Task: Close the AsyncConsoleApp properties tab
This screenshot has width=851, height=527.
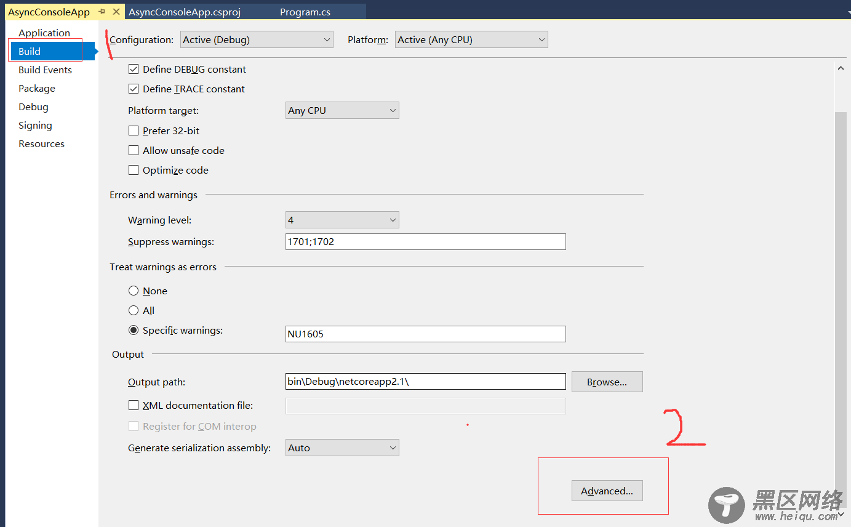Action: (x=116, y=12)
